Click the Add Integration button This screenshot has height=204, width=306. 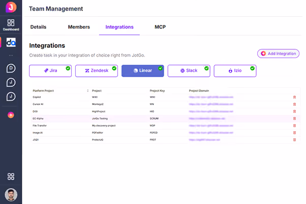point(278,53)
